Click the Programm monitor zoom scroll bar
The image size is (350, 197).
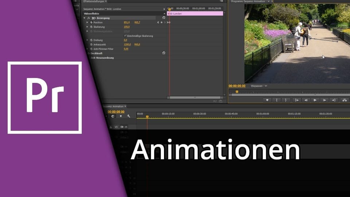click(x=290, y=95)
